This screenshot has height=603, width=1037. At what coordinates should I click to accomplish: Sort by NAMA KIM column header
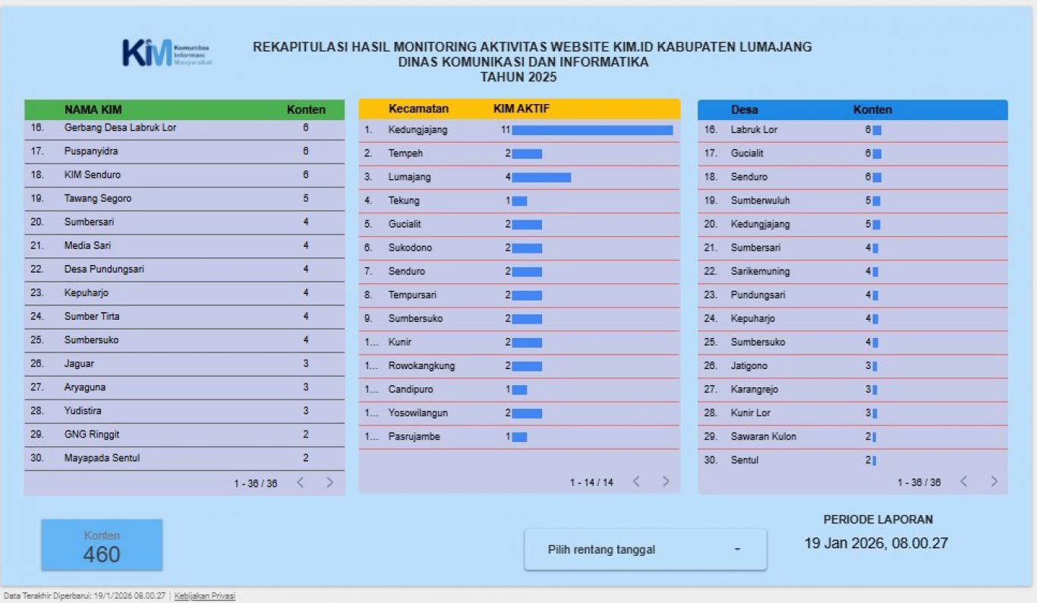(x=93, y=109)
